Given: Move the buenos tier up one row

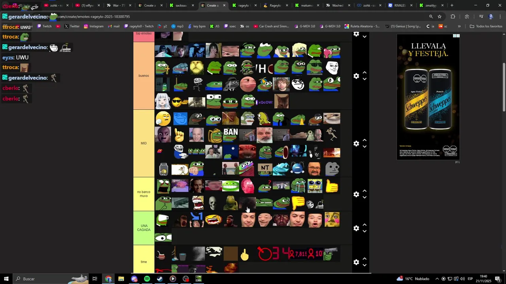Looking at the screenshot, I should click(364, 73).
